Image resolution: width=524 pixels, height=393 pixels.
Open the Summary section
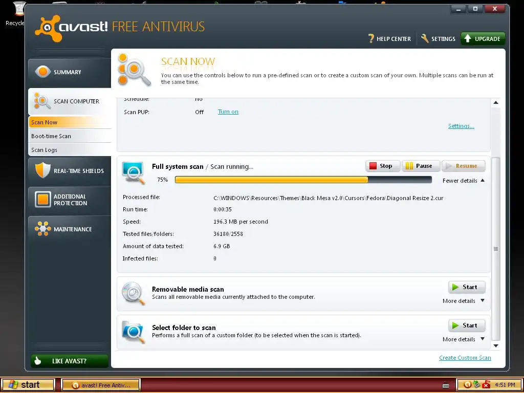pos(70,72)
